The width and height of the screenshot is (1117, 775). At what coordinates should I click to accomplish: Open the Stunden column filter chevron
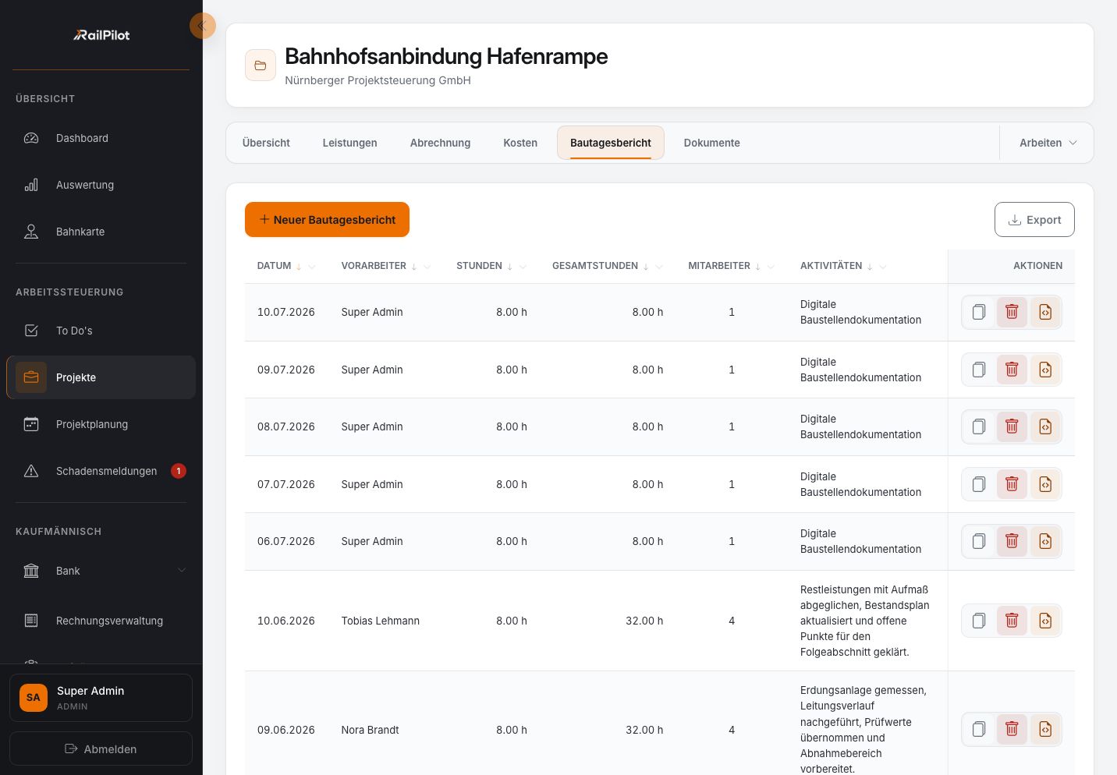coord(523,267)
